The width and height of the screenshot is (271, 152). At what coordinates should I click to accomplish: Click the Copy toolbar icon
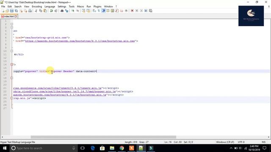(41, 11)
